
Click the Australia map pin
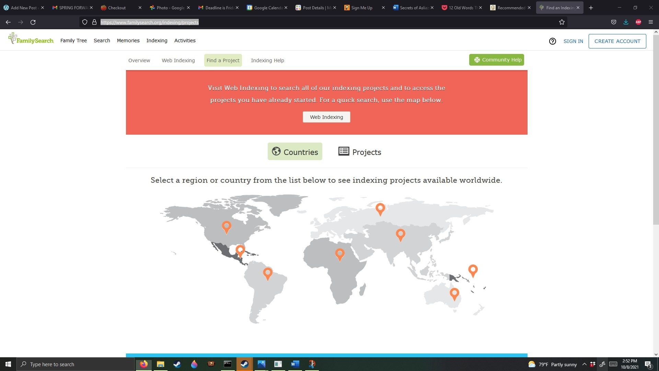click(x=454, y=294)
